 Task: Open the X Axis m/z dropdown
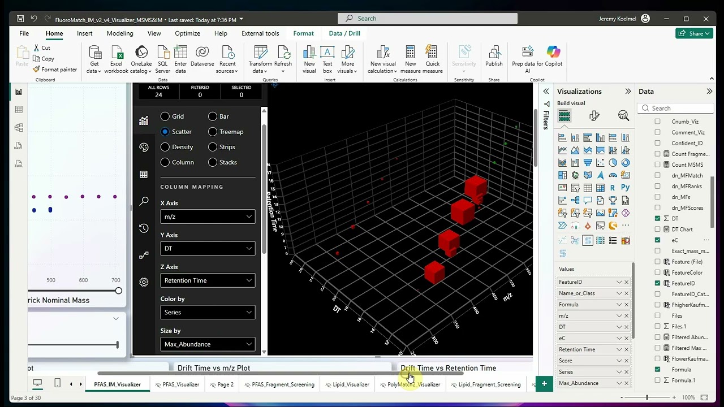coord(208,217)
